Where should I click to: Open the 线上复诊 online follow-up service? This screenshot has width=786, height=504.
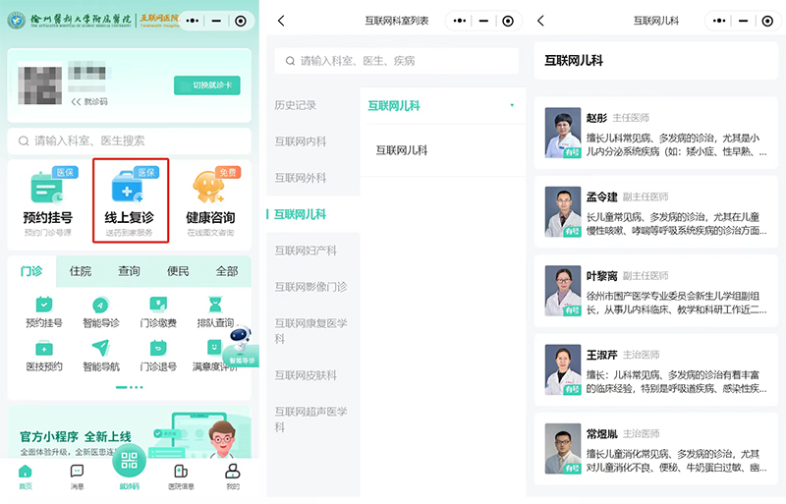pos(130,200)
